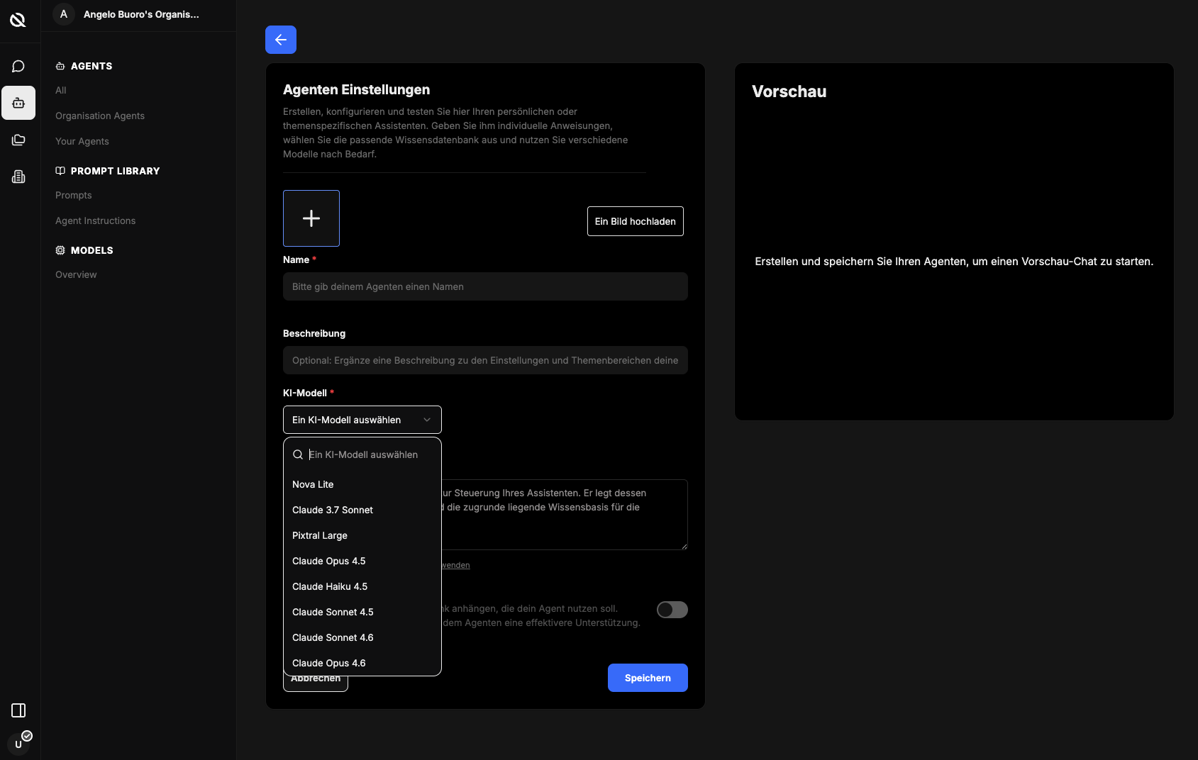
Task: Select Nova Lite in the model list
Action: point(313,484)
